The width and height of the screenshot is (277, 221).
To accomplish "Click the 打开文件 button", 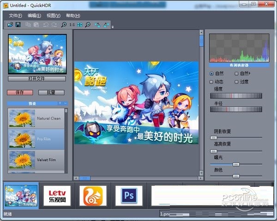I will [x=37, y=79].
